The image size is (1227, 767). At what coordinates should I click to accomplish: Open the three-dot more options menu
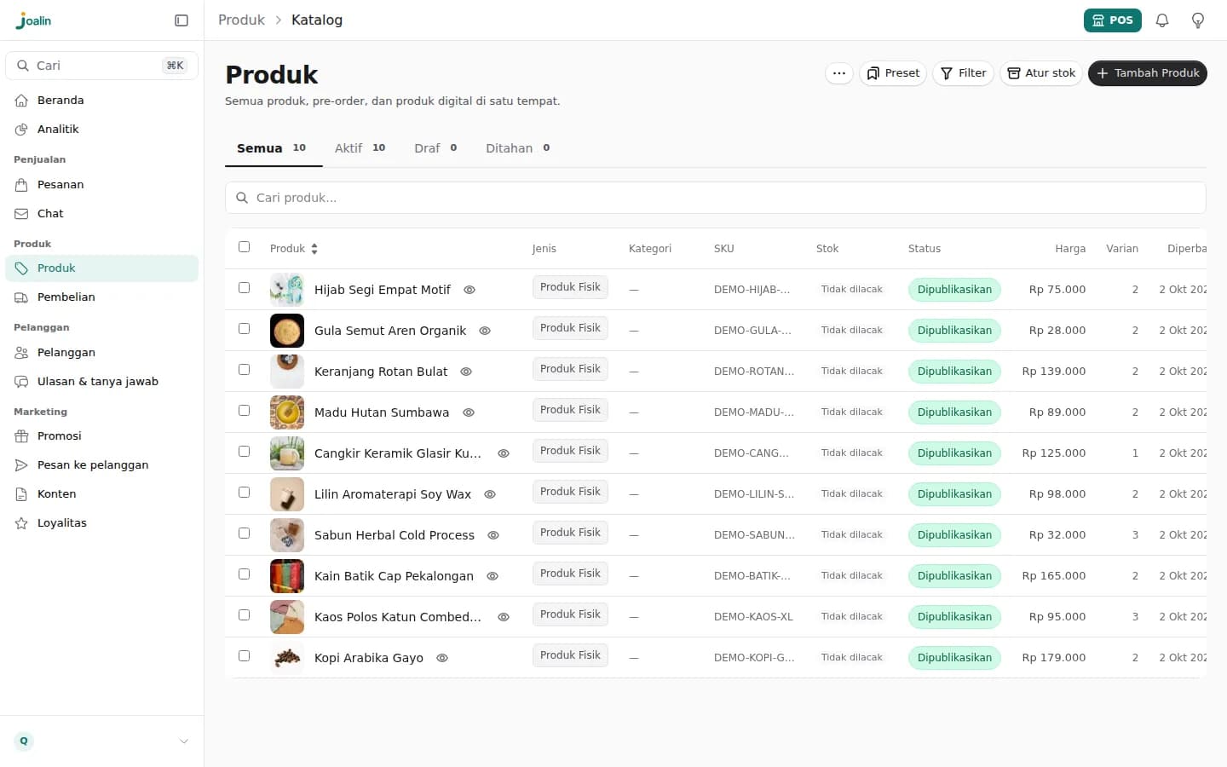coord(839,73)
